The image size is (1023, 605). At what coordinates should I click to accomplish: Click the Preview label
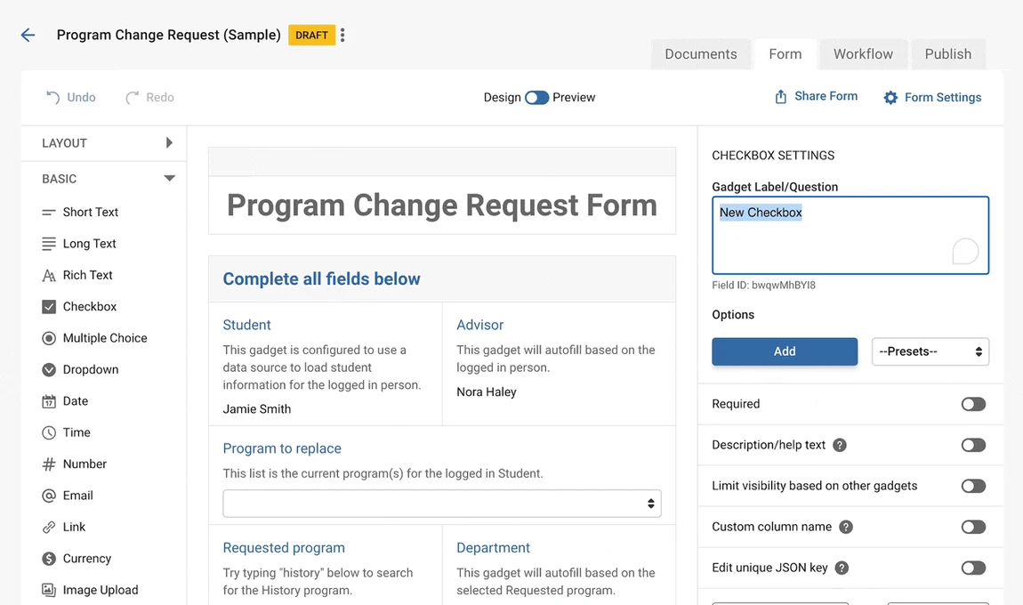pos(574,97)
